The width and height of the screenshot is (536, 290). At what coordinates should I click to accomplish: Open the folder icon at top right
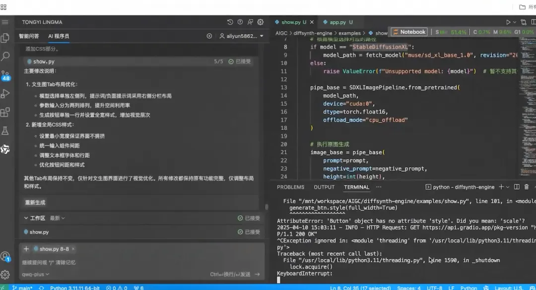click(x=522, y=7)
